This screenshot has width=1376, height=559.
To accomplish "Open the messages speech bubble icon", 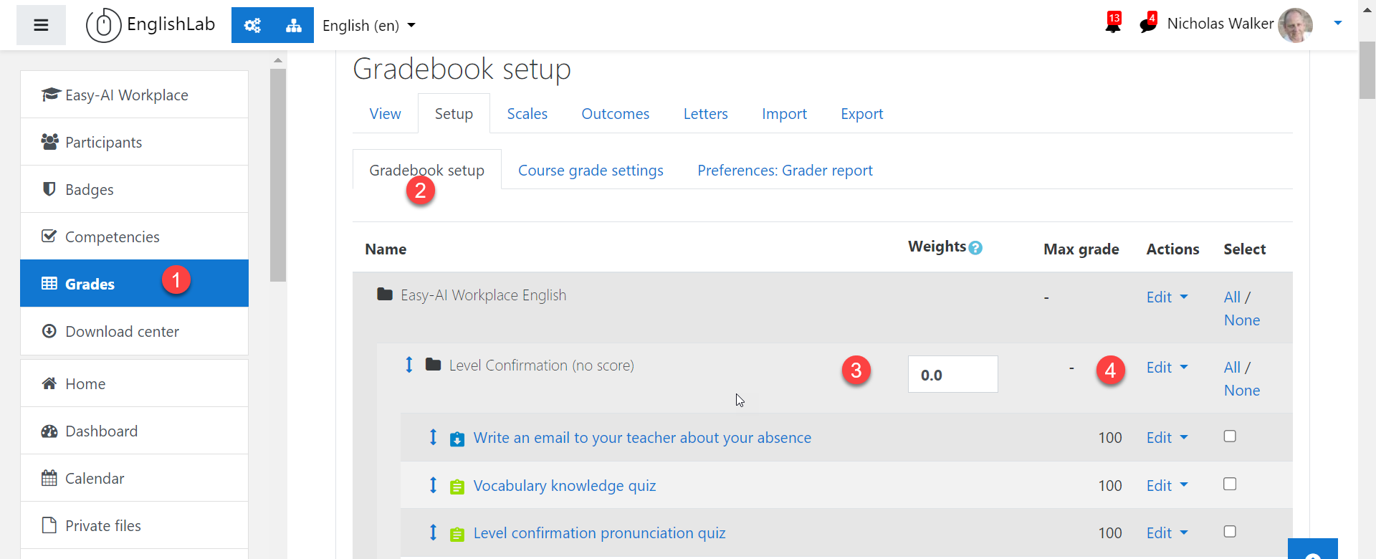I will 1148,24.
